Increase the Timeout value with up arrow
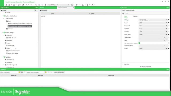The height and width of the screenshot is (96, 171). [x=167, y=37]
